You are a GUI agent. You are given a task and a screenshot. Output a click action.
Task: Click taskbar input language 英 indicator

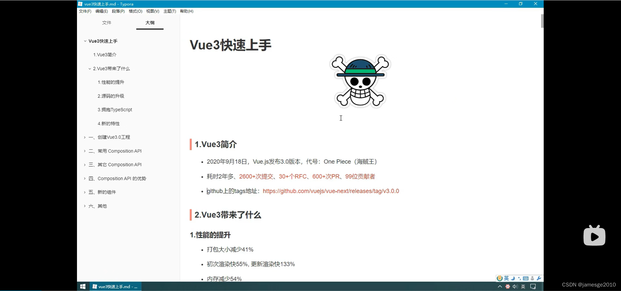(x=523, y=286)
